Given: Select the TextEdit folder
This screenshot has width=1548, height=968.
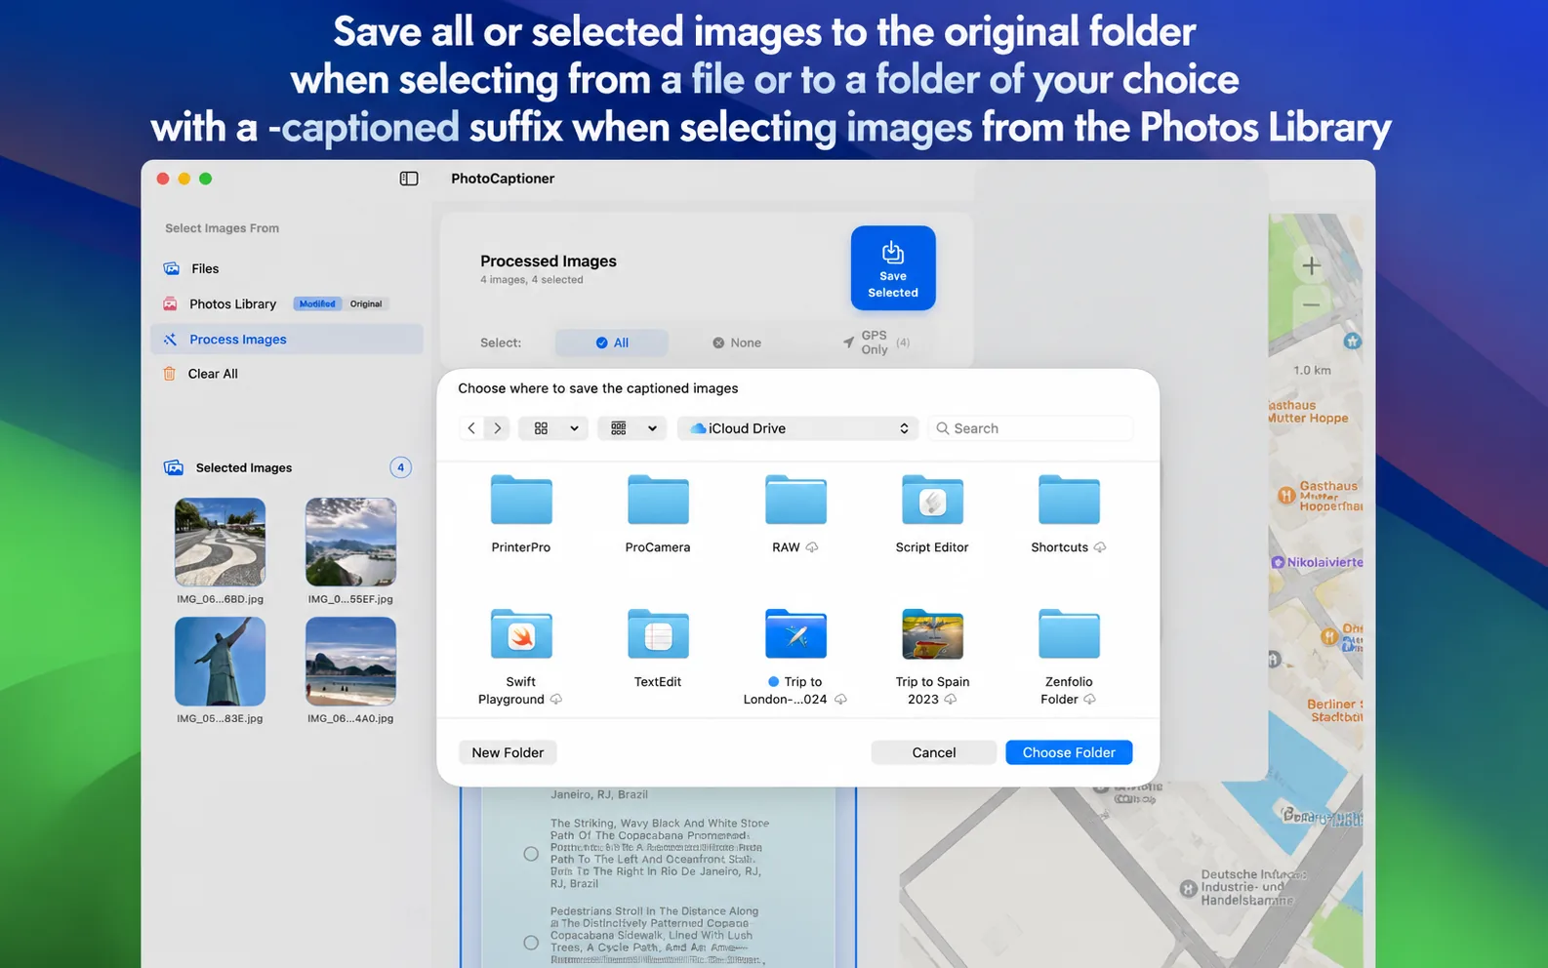Looking at the screenshot, I should [658, 648].
